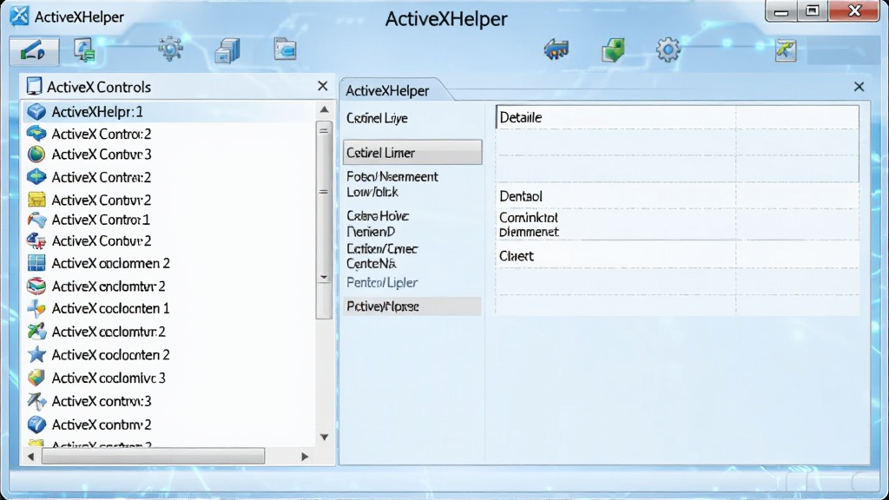Click the icon beside ActiveX coclocnten 1
The width and height of the screenshot is (889, 500).
36,308
